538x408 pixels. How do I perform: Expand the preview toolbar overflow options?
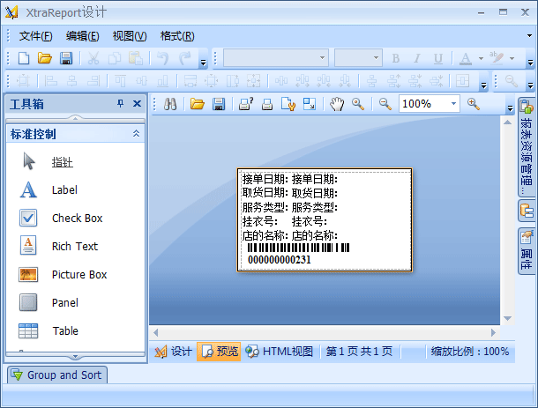(510, 108)
